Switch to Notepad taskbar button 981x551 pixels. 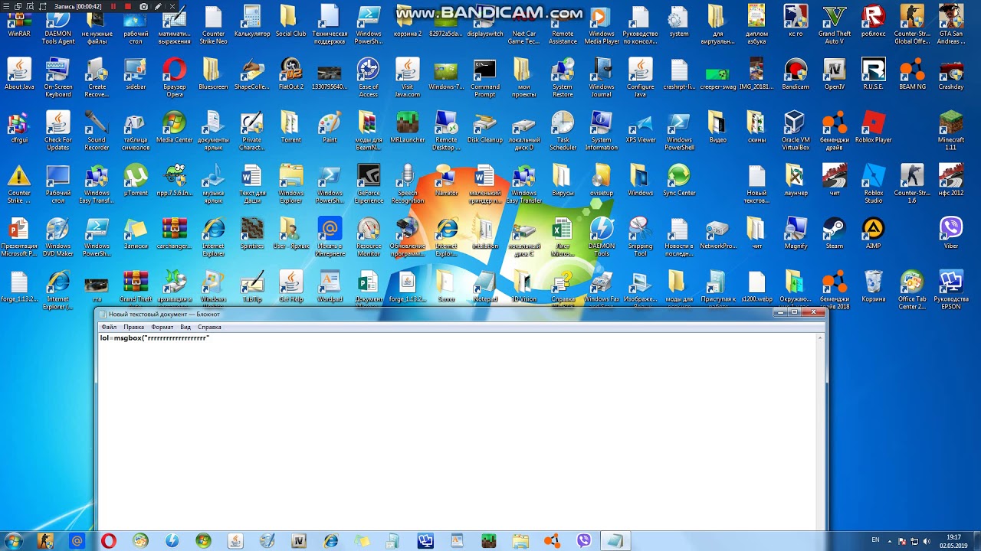615,541
